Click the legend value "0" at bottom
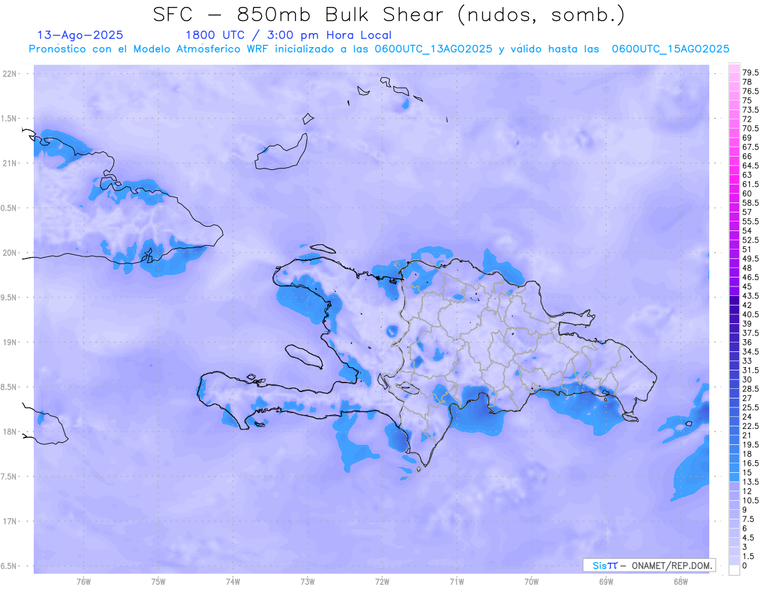Image resolution: width=764 pixels, height=590 pixels. tap(745, 565)
